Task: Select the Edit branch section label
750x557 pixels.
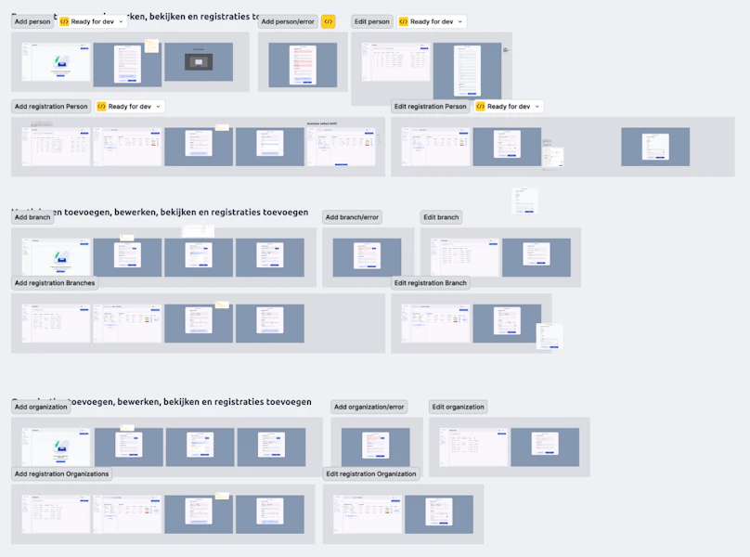Action: point(441,217)
